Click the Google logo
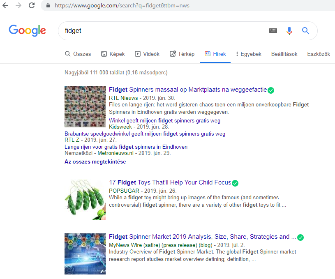The height and width of the screenshot is (279, 335). (28, 30)
